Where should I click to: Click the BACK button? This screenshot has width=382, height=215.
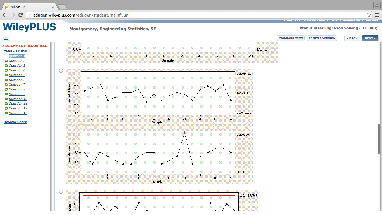tap(352, 38)
